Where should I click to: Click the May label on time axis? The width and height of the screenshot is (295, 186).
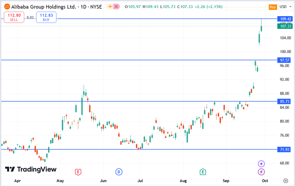click(60, 181)
